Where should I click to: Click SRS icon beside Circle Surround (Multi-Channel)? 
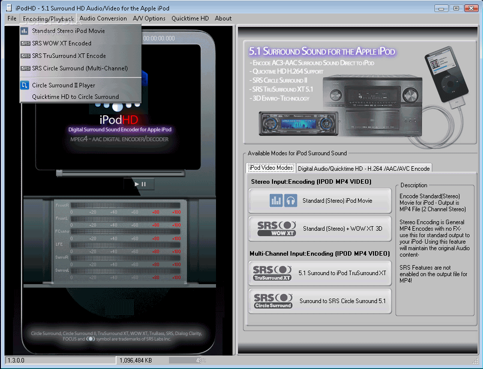(25, 68)
